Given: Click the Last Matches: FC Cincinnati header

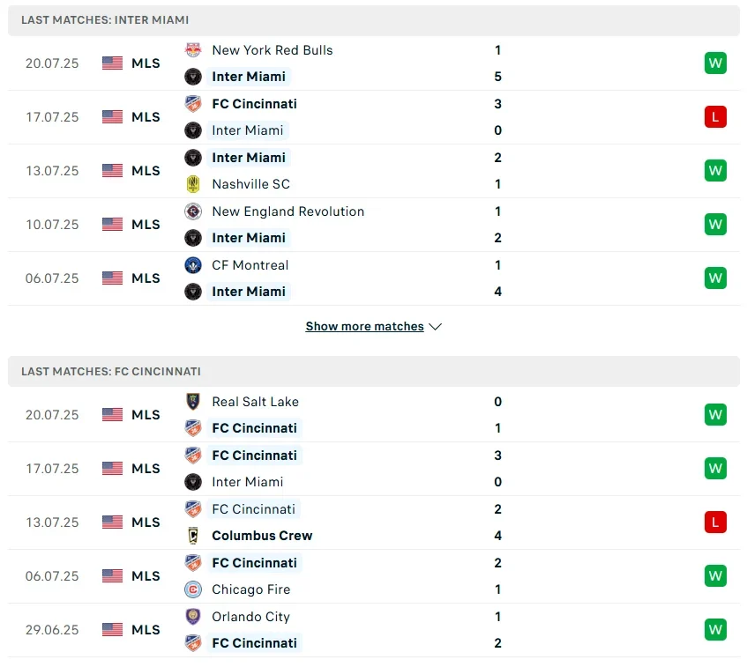Looking at the screenshot, I should tap(111, 372).
